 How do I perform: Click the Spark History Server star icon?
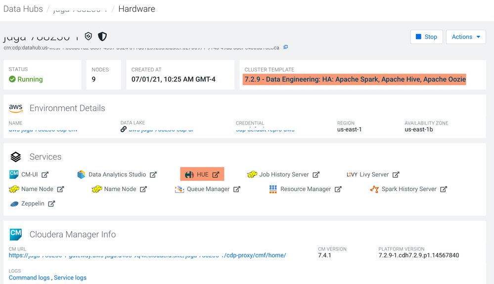(x=374, y=189)
